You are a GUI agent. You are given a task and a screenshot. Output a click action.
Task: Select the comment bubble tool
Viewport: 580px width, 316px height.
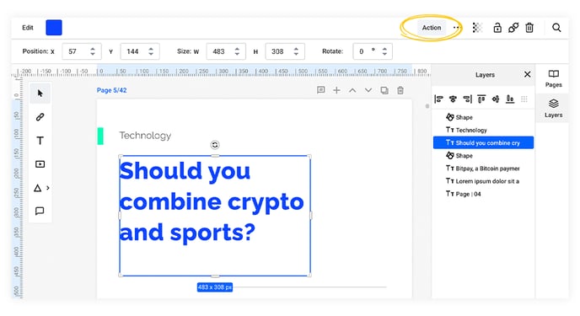40,211
